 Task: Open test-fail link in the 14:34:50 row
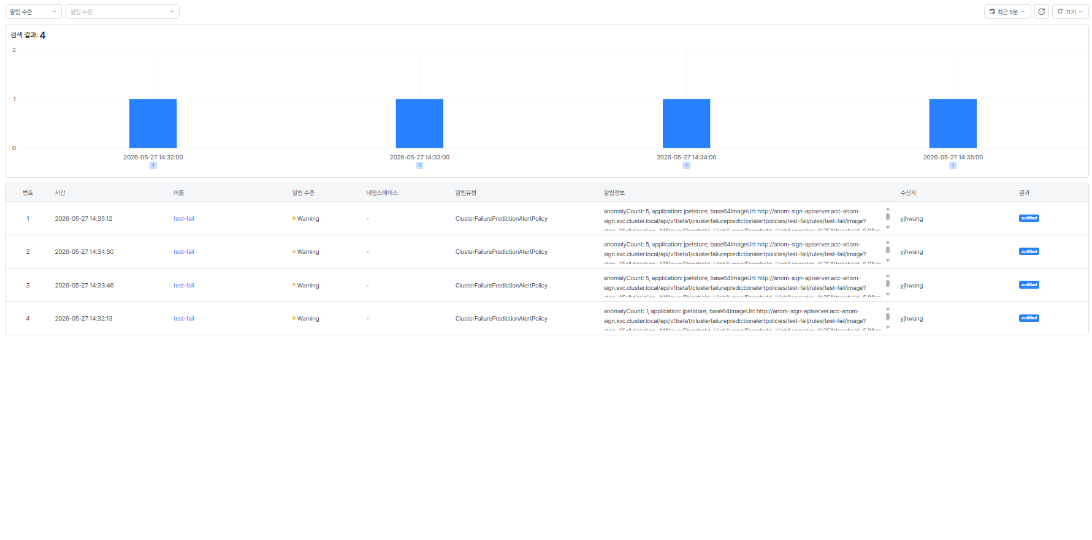pos(183,252)
